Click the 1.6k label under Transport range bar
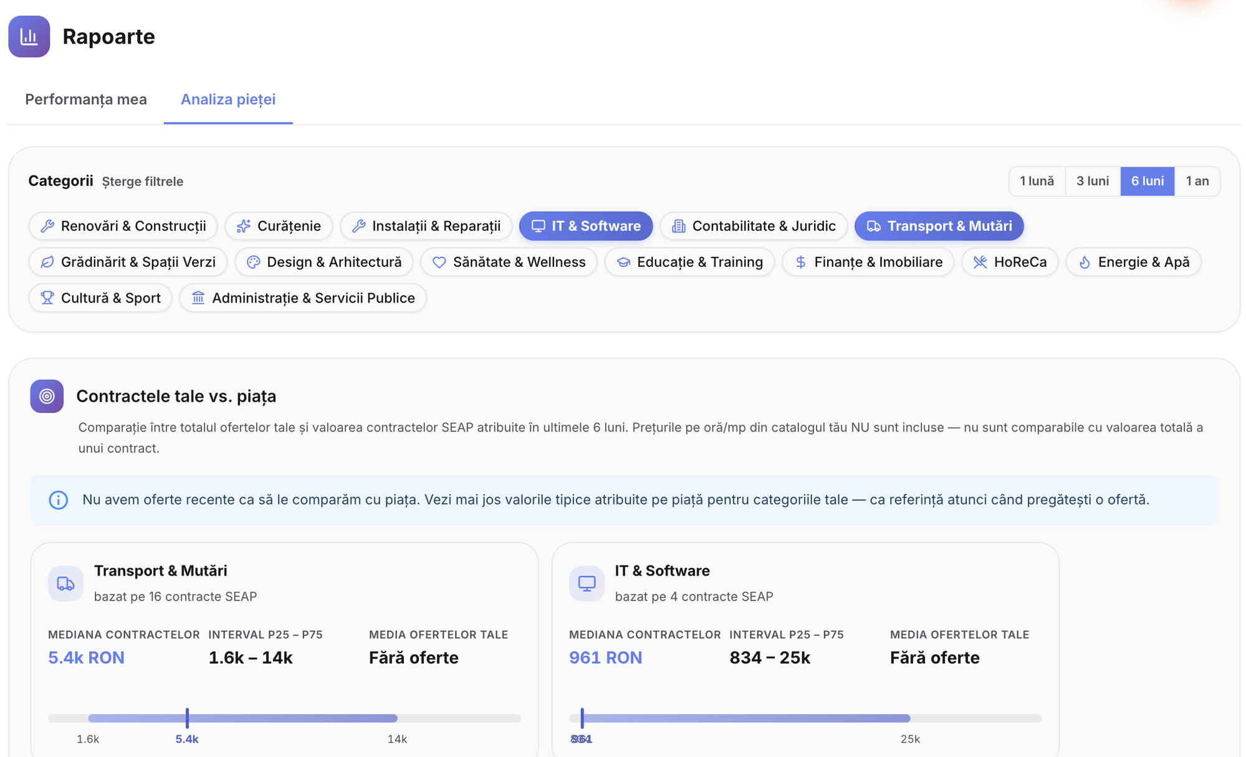 coord(88,740)
